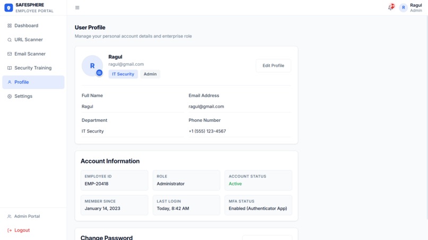
Task: Click the Security Training book icon
Action: tap(10, 68)
